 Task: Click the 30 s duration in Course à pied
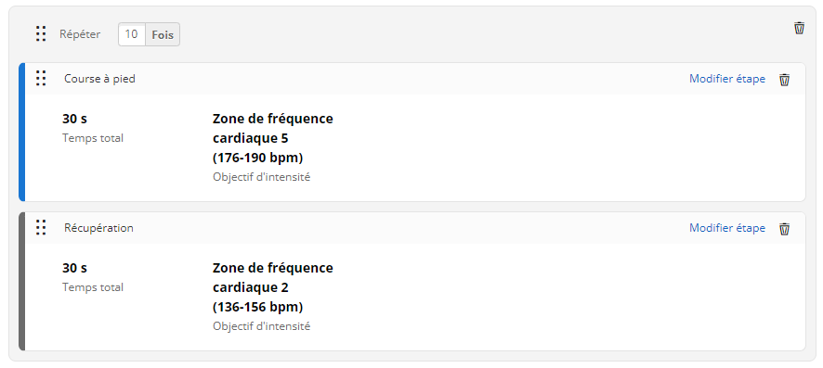74,119
